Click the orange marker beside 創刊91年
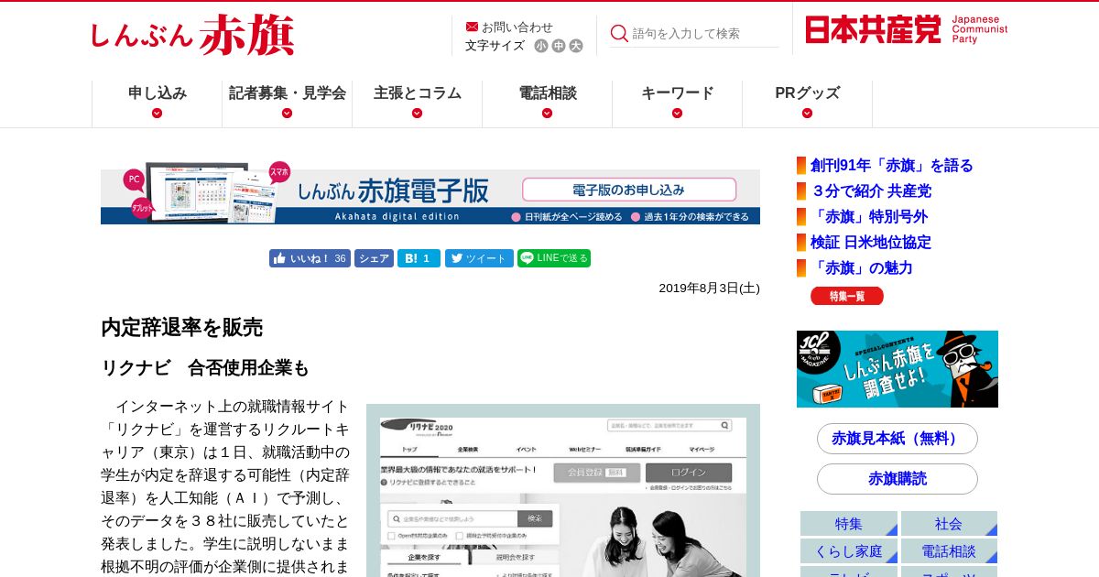Screen dimensions: 1099x577 (x=801, y=166)
